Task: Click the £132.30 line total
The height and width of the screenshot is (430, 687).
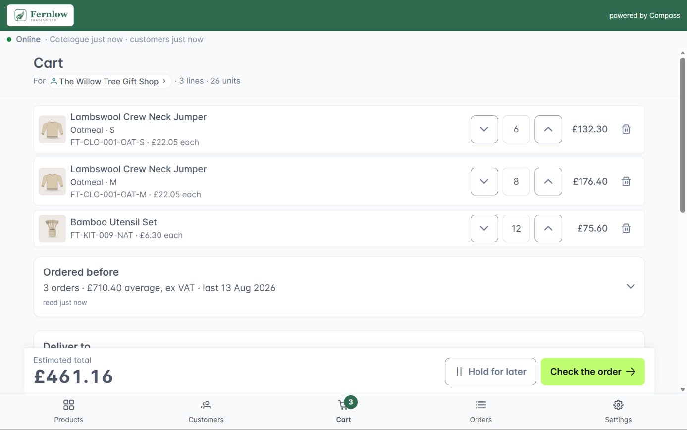Action: pos(589,129)
